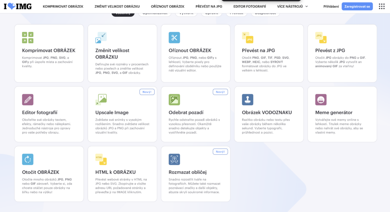Click the Změnit velikost resize icon

pos(101,37)
